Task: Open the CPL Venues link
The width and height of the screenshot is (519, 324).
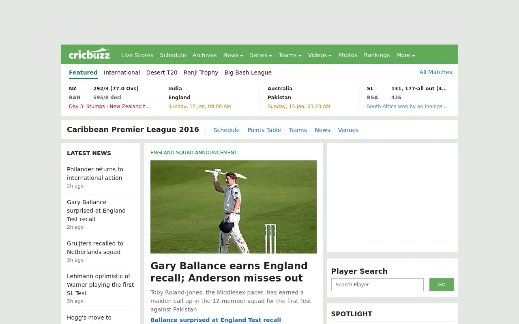Action: tap(348, 130)
